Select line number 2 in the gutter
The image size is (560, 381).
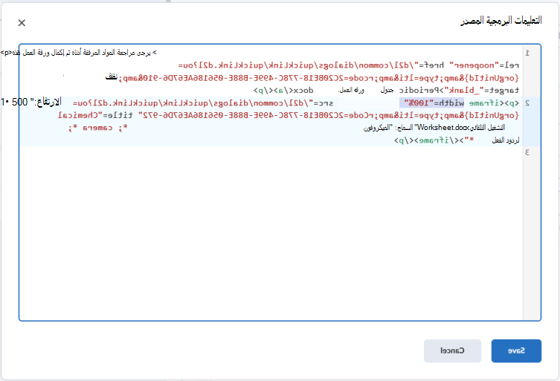[527, 103]
